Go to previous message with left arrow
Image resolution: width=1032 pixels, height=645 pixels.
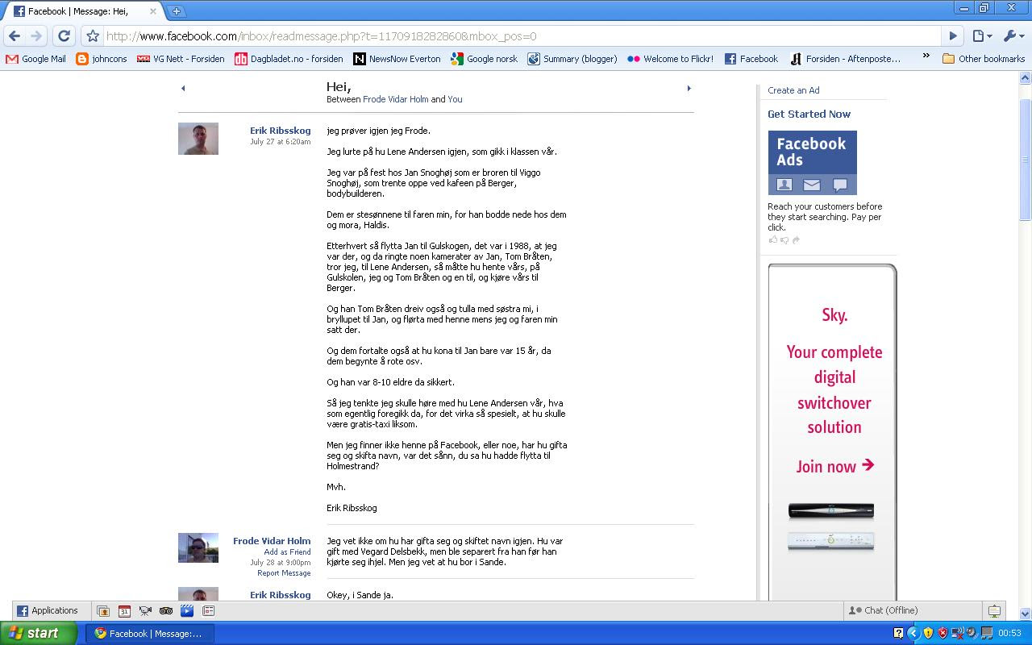[x=183, y=89]
